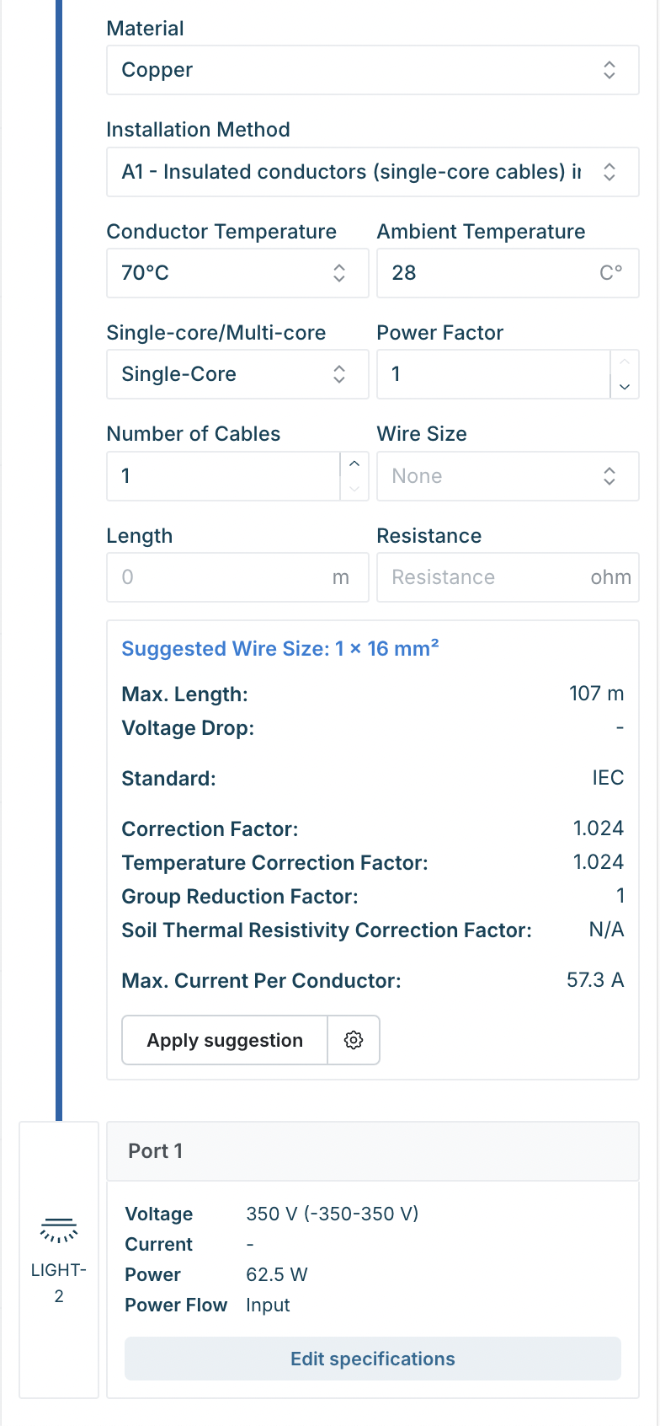The width and height of the screenshot is (660, 1426).
Task: Increase Power Factor value
Action: [x=625, y=362]
